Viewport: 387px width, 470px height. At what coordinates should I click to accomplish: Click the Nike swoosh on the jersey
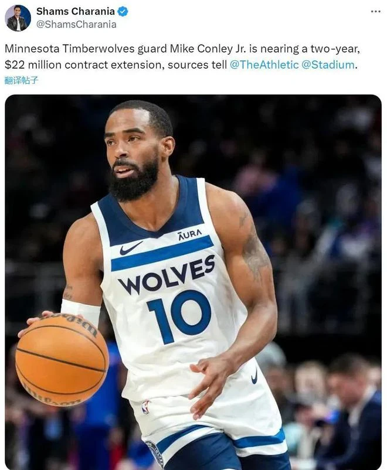(131, 248)
